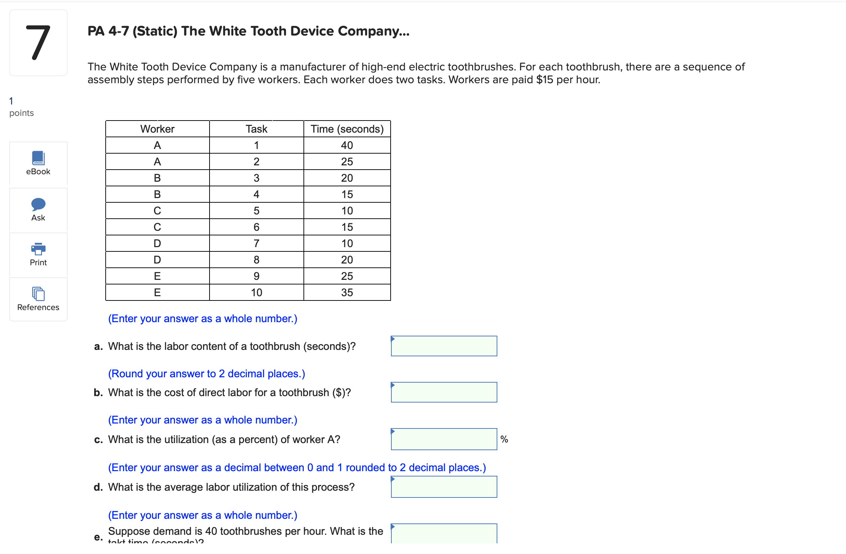The image size is (846, 554).
Task: Click in the labor content answer box
Action: (444, 346)
